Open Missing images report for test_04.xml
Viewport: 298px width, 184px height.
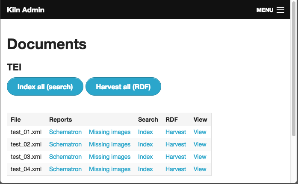click(109, 169)
